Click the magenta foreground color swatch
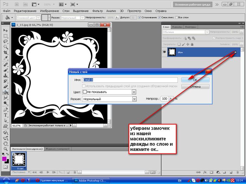 tap(5, 159)
